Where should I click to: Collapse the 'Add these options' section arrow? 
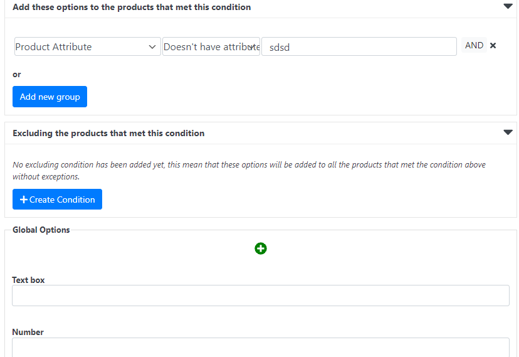point(508,7)
